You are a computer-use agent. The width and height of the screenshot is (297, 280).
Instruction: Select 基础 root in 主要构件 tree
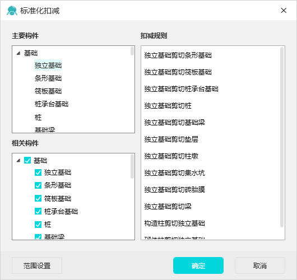click(31, 53)
